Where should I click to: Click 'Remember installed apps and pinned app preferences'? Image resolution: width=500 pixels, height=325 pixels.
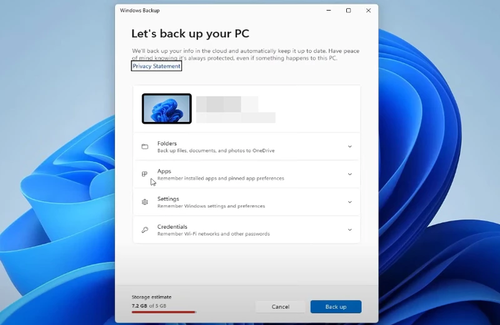click(221, 178)
